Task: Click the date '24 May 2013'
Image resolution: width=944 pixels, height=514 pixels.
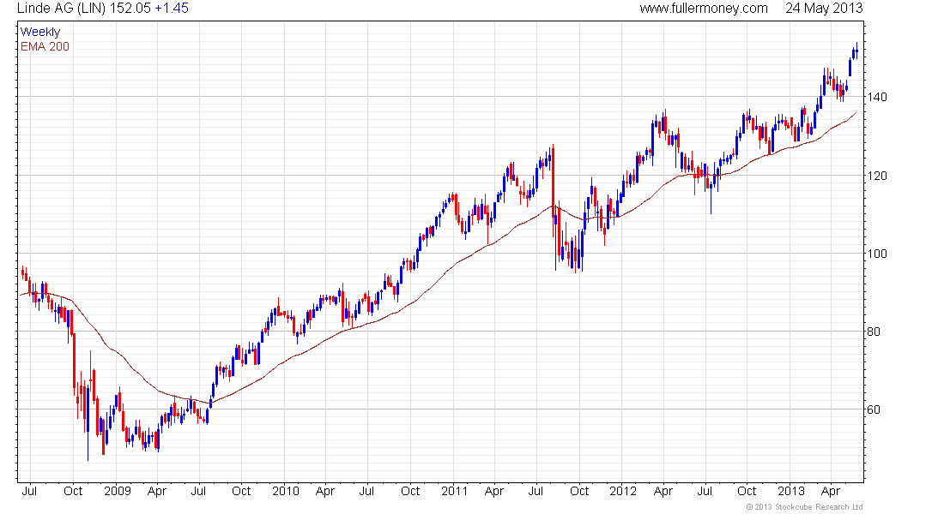Action: point(824,9)
